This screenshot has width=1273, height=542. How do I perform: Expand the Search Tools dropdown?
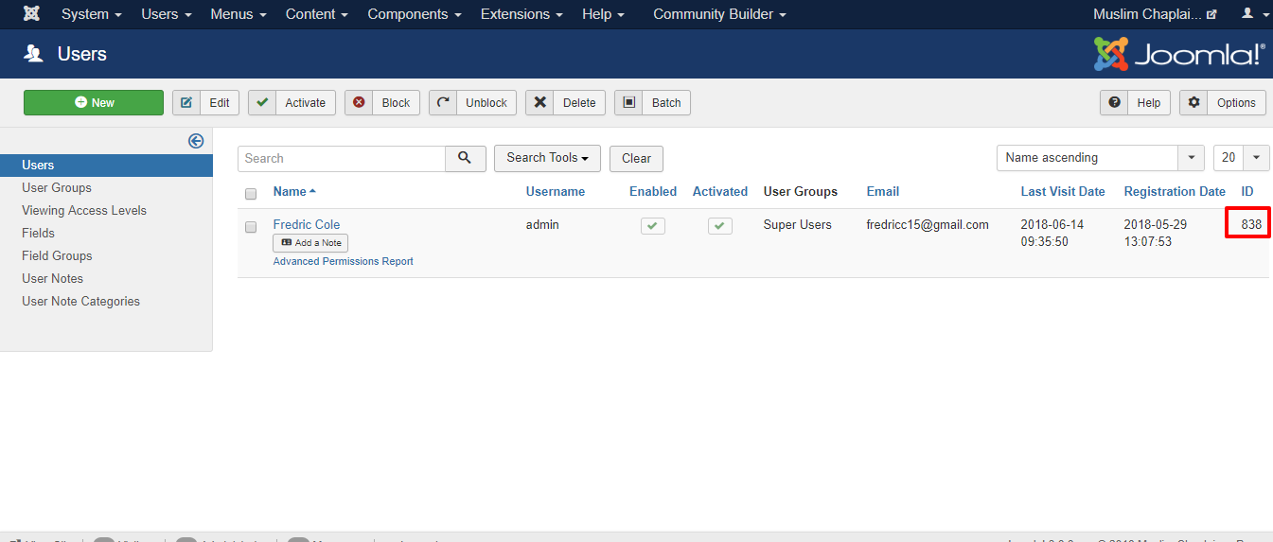click(547, 158)
